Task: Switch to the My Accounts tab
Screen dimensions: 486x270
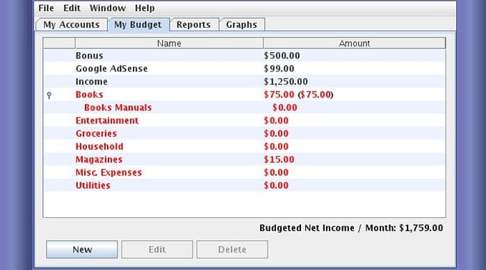Action: pyautogui.click(x=72, y=24)
